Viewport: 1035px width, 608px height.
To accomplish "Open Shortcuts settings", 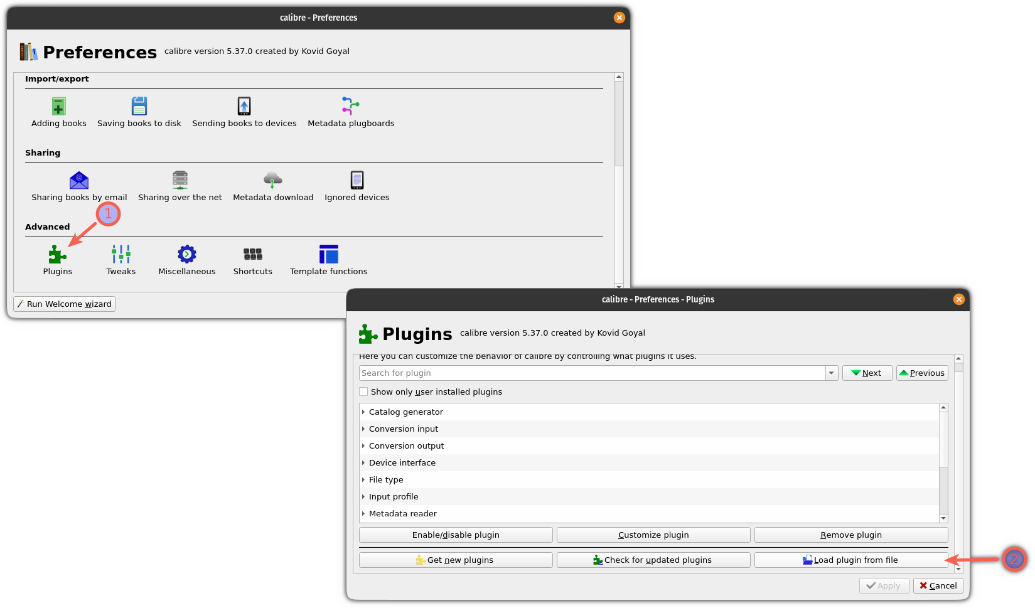I will tap(252, 260).
